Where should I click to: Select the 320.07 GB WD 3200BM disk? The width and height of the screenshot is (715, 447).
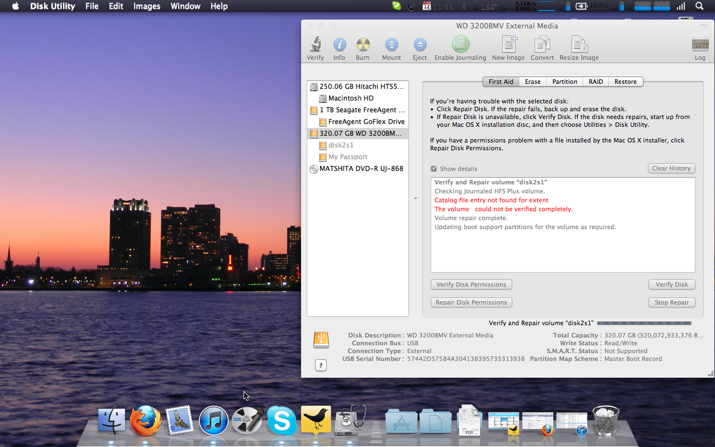point(357,134)
